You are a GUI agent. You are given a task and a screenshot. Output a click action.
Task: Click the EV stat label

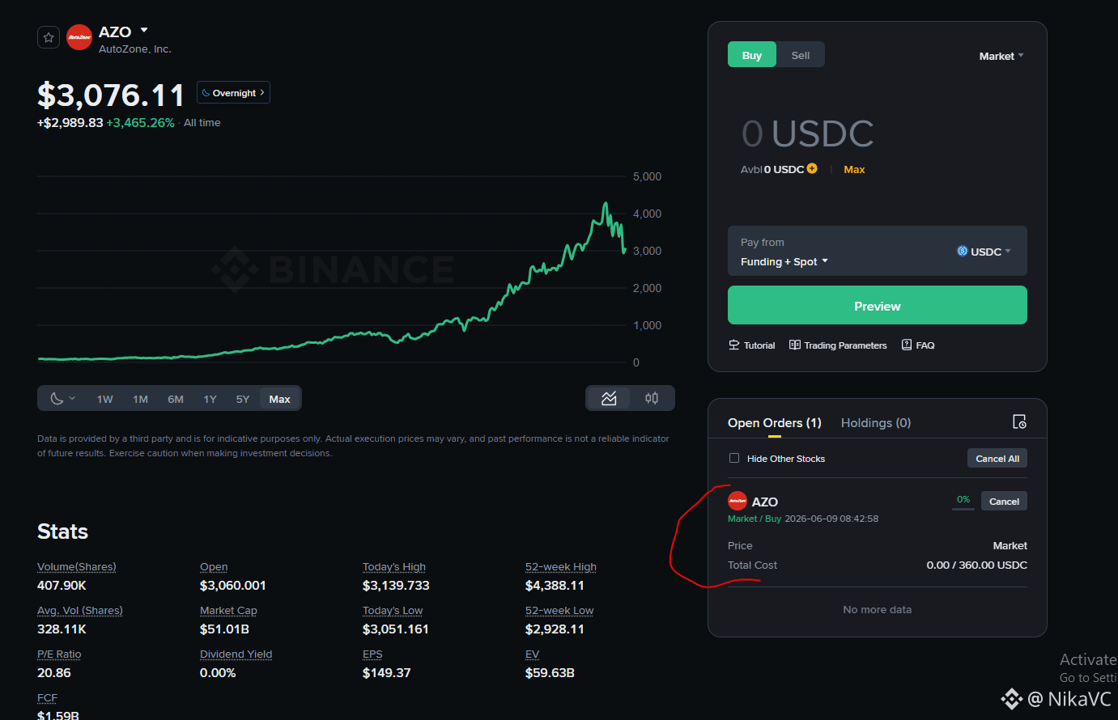click(x=532, y=654)
